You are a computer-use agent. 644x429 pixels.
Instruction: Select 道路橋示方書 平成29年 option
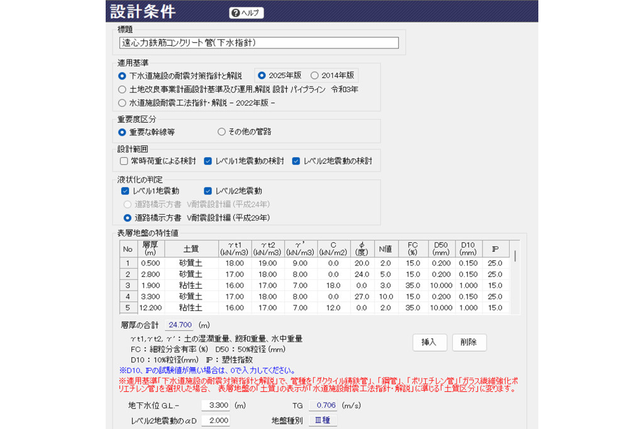click(x=128, y=218)
